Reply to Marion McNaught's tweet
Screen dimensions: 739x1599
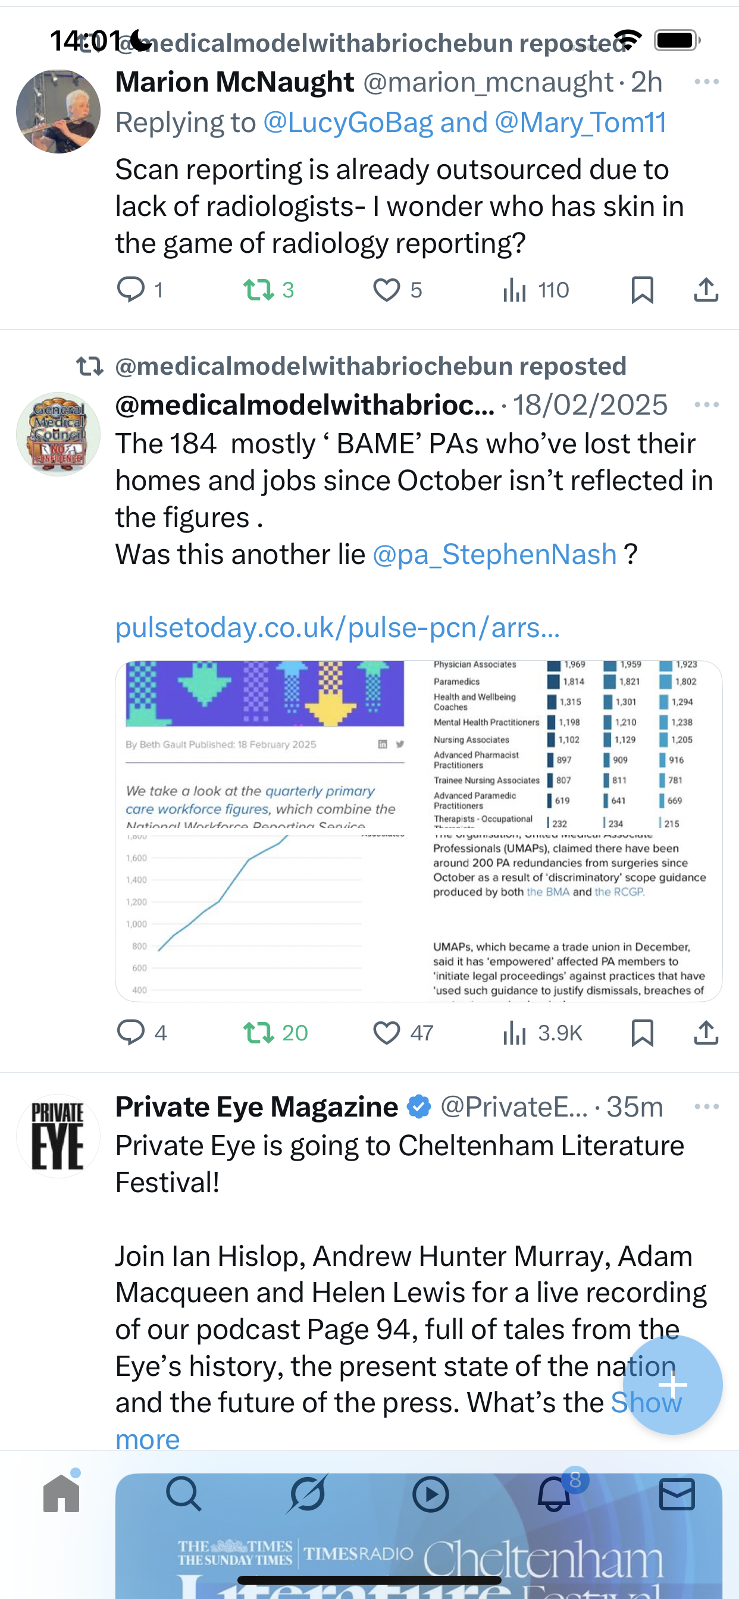coord(131,290)
